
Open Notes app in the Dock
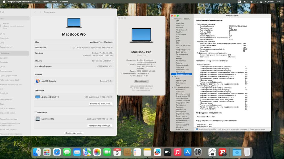click(x=147, y=152)
